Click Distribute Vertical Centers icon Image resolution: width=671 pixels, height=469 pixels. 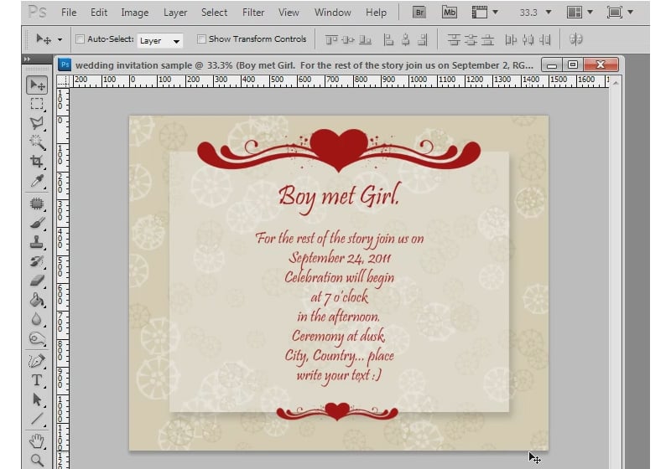pos(471,39)
